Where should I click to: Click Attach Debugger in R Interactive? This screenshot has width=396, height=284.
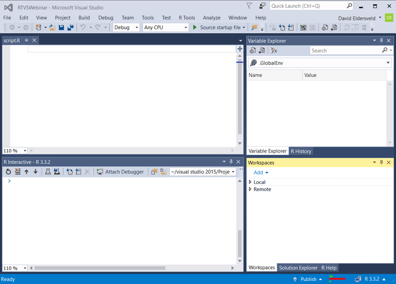point(122,171)
